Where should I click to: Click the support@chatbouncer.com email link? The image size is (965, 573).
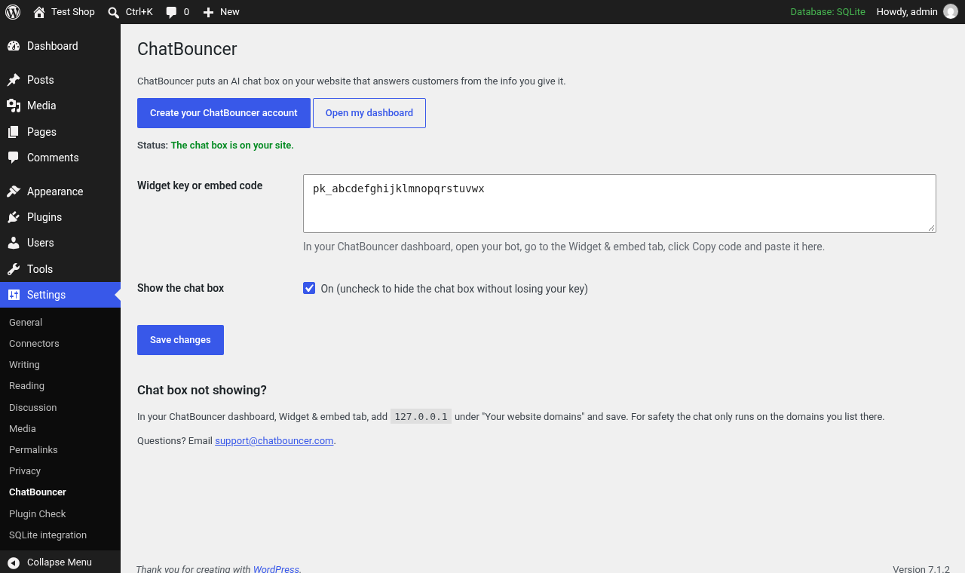tap(274, 440)
